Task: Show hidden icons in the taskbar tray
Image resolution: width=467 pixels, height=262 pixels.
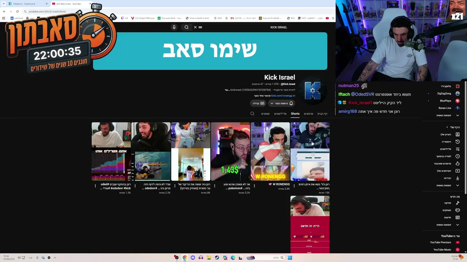Action: 55,258
